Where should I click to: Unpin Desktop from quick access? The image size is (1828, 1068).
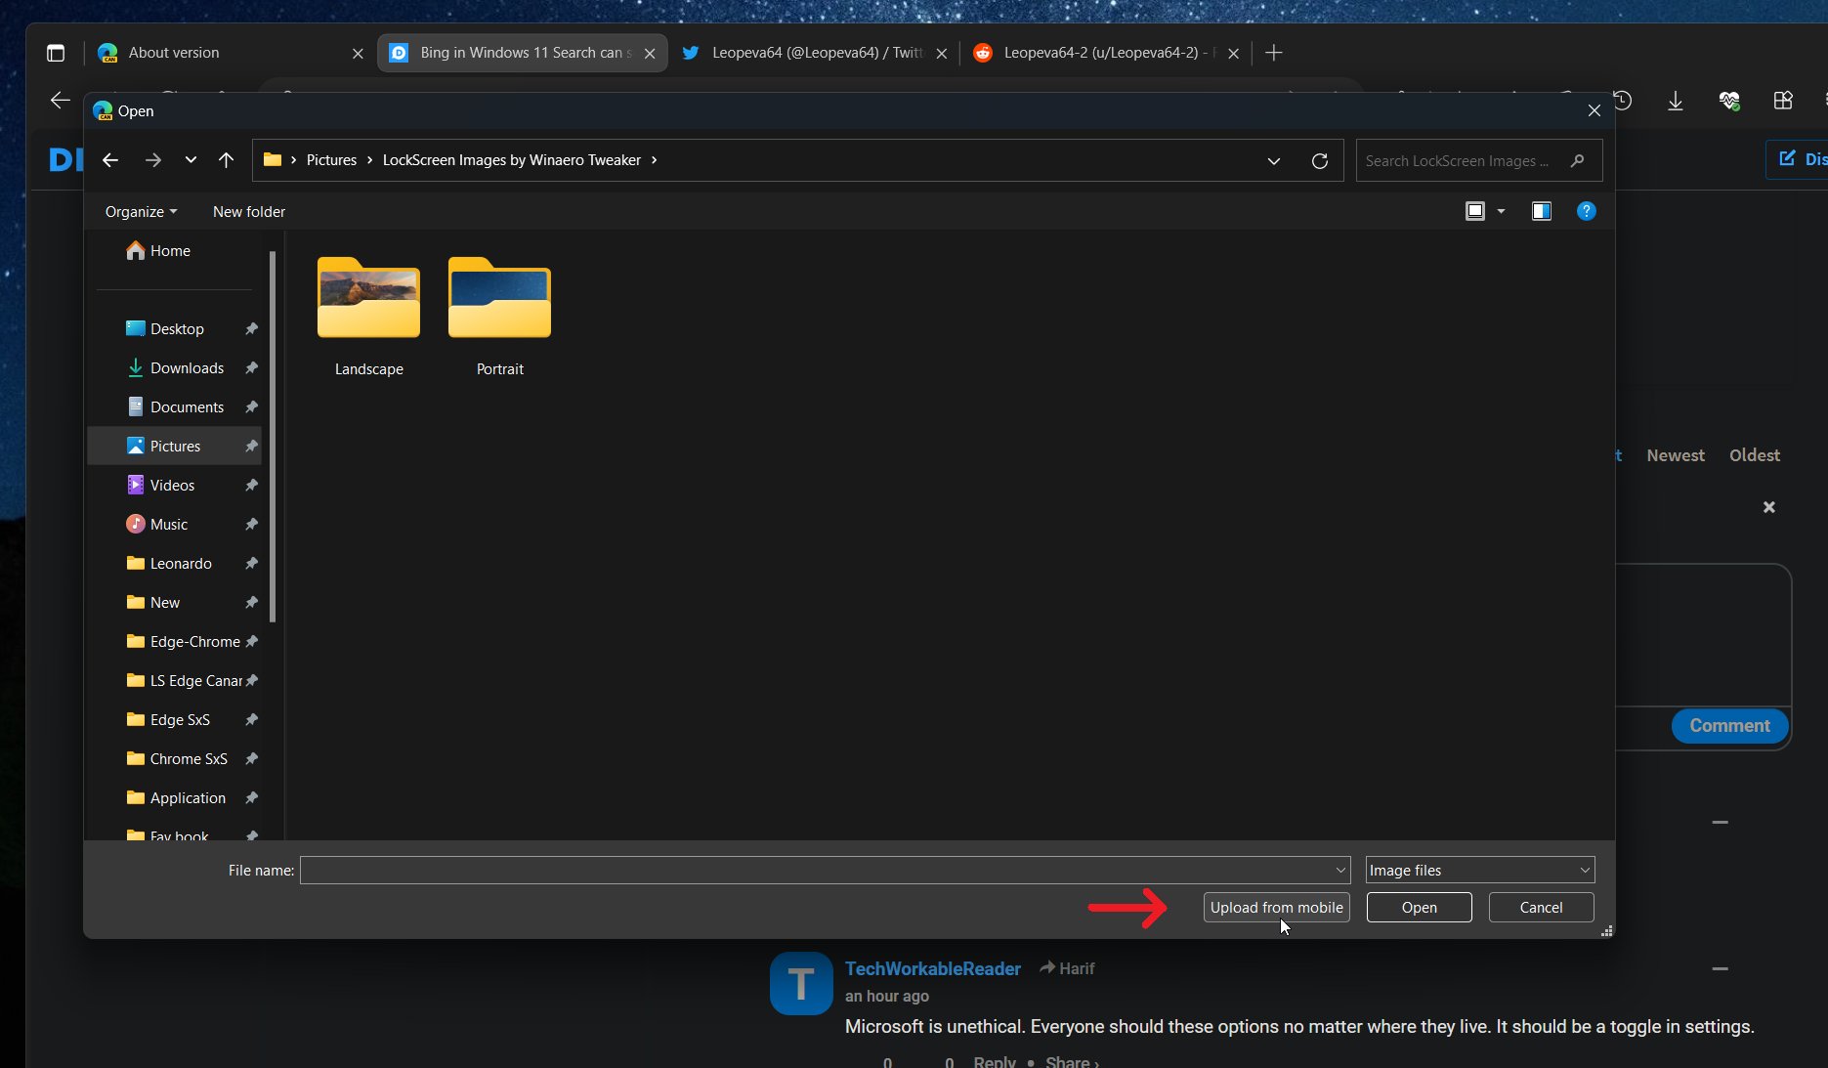click(251, 329)
